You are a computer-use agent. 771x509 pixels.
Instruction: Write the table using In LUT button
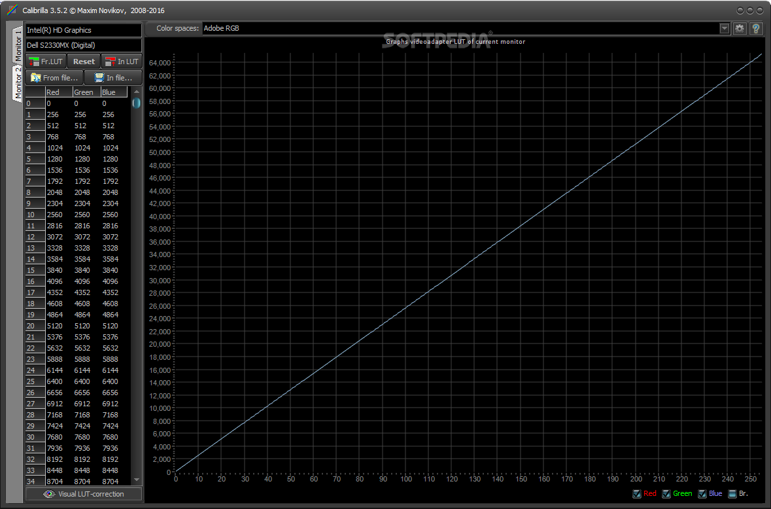(122, 61)
